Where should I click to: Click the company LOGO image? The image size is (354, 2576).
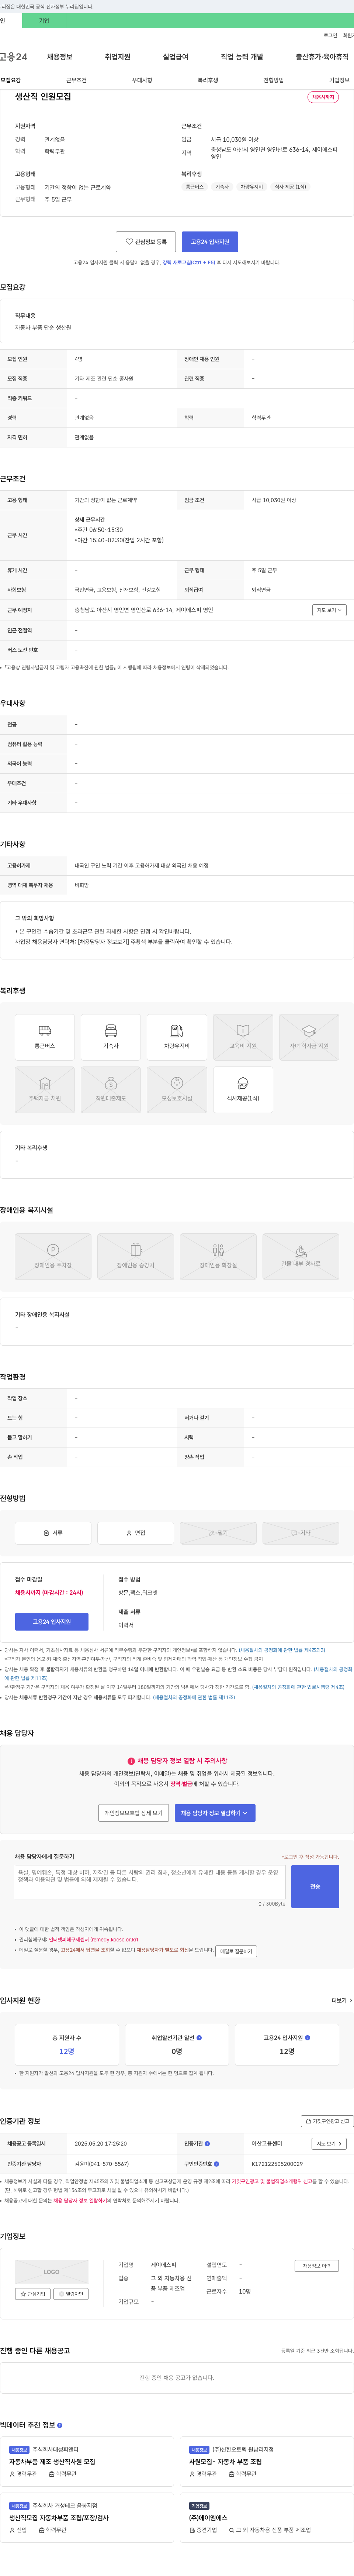pos(52,2272)
